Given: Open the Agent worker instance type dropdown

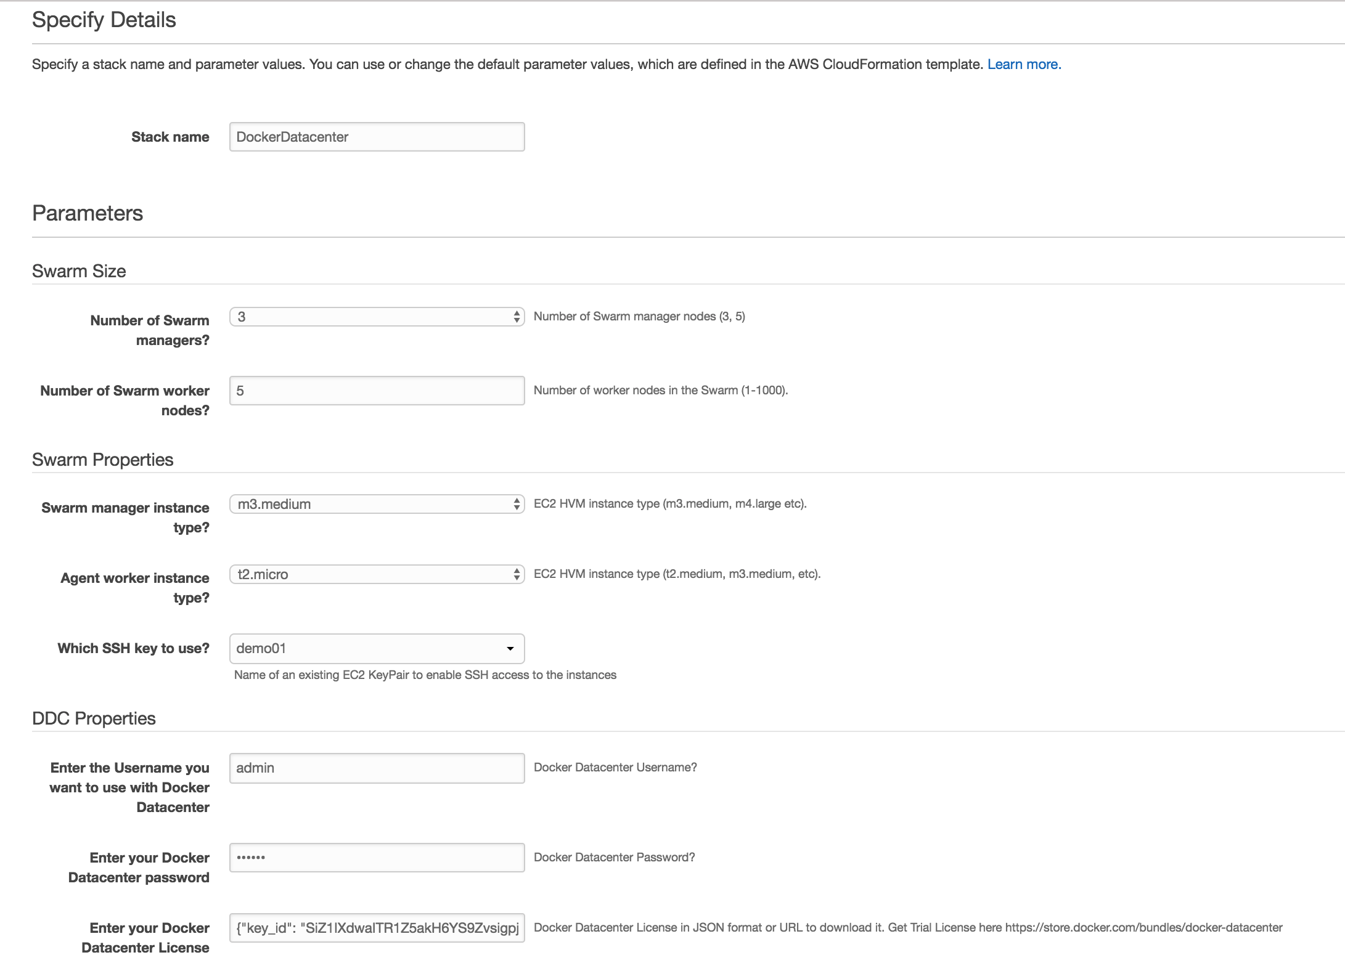Looking at the screenshot, I should click(377, 574).
